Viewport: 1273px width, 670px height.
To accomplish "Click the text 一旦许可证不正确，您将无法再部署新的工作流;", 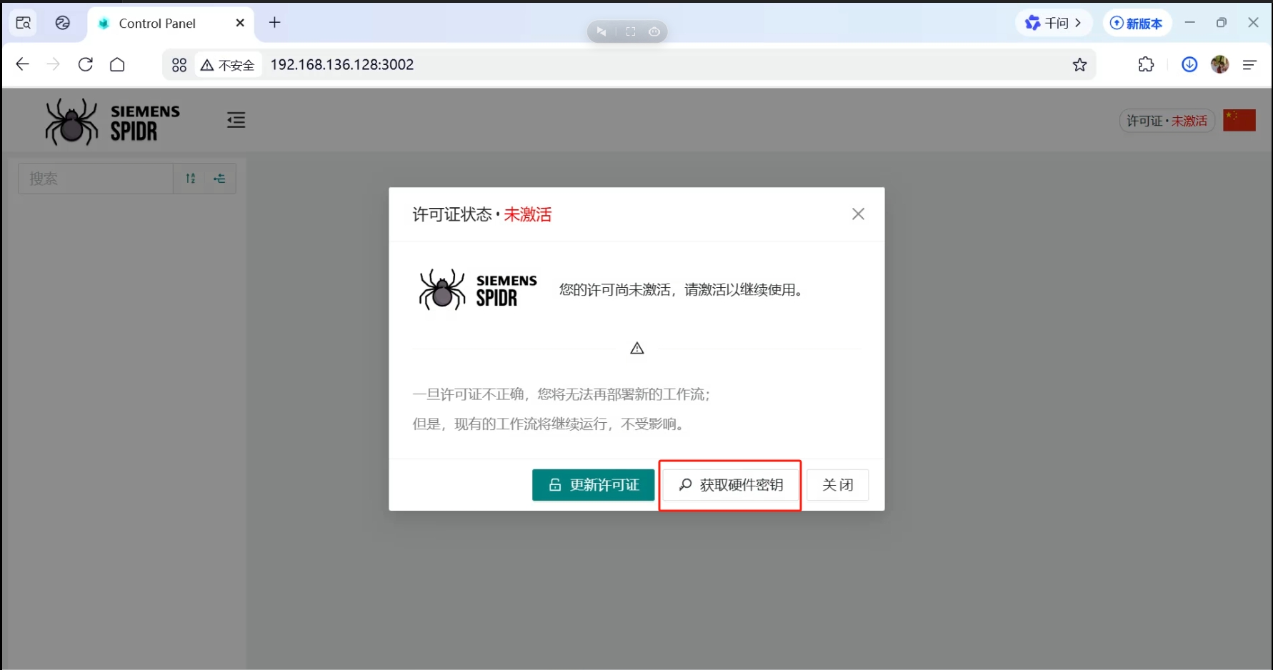I will click(x=561, y=394).
